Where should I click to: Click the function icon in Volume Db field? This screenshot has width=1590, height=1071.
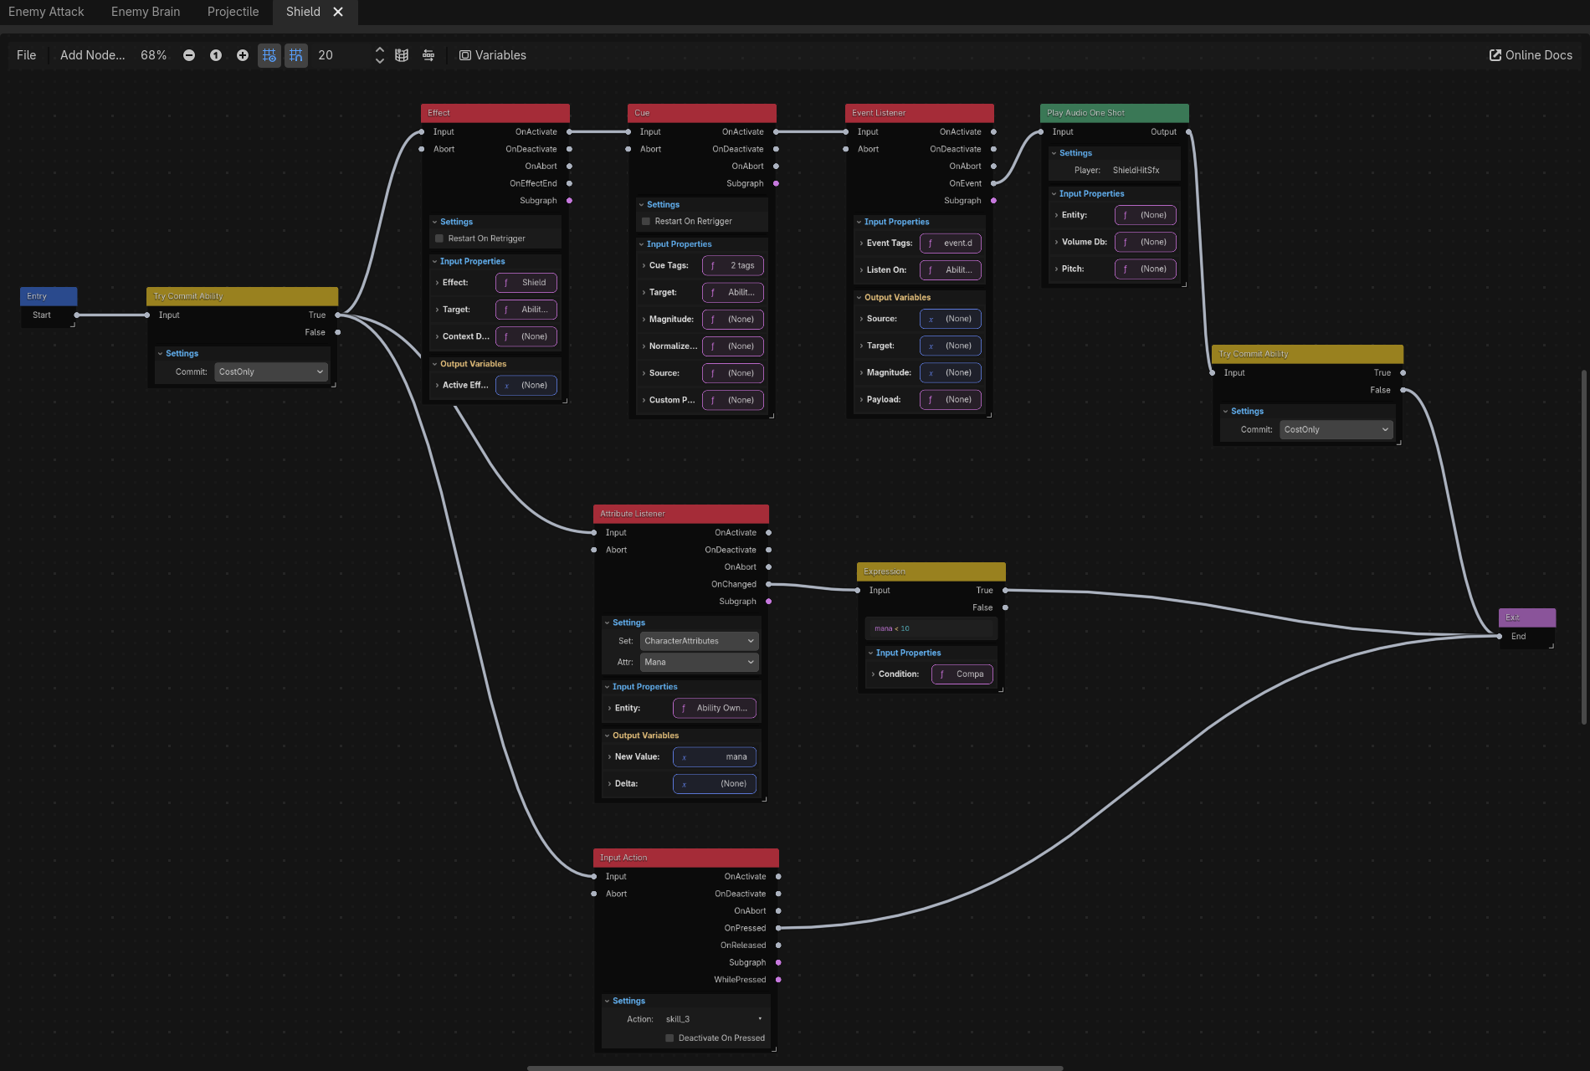coord(1126,243)
